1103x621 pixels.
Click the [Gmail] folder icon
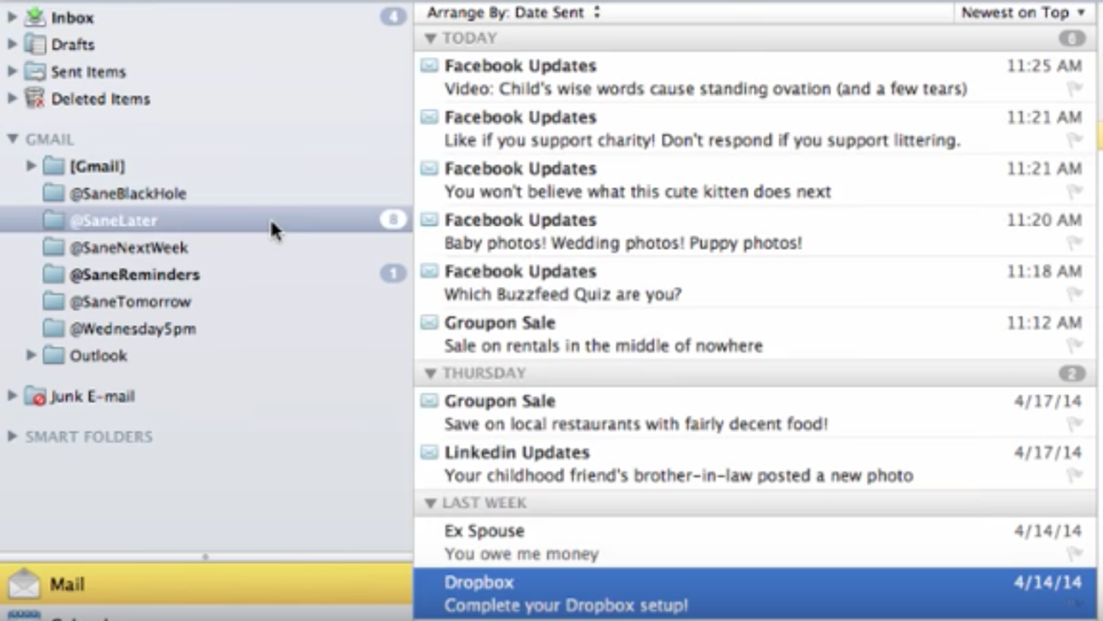click(53, 166)
